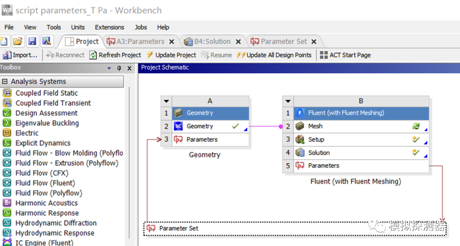This screenshot has width=460, height=246.
Task: Click the Setup cell in system B
Action: tap(361, 139)
